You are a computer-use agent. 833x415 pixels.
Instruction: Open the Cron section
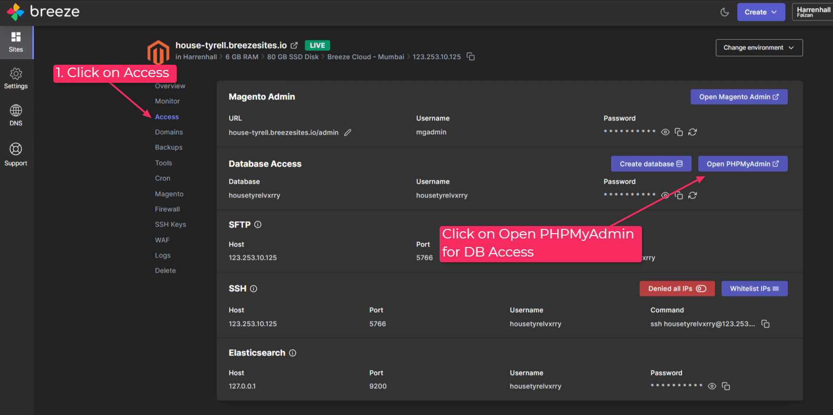[162, 178]
